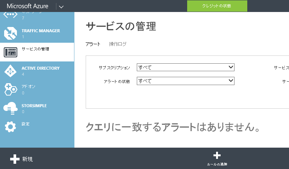This screenshot has height=169, width=289.
Task: Click the count 4 under Active Directory
Action: point(23,74)
